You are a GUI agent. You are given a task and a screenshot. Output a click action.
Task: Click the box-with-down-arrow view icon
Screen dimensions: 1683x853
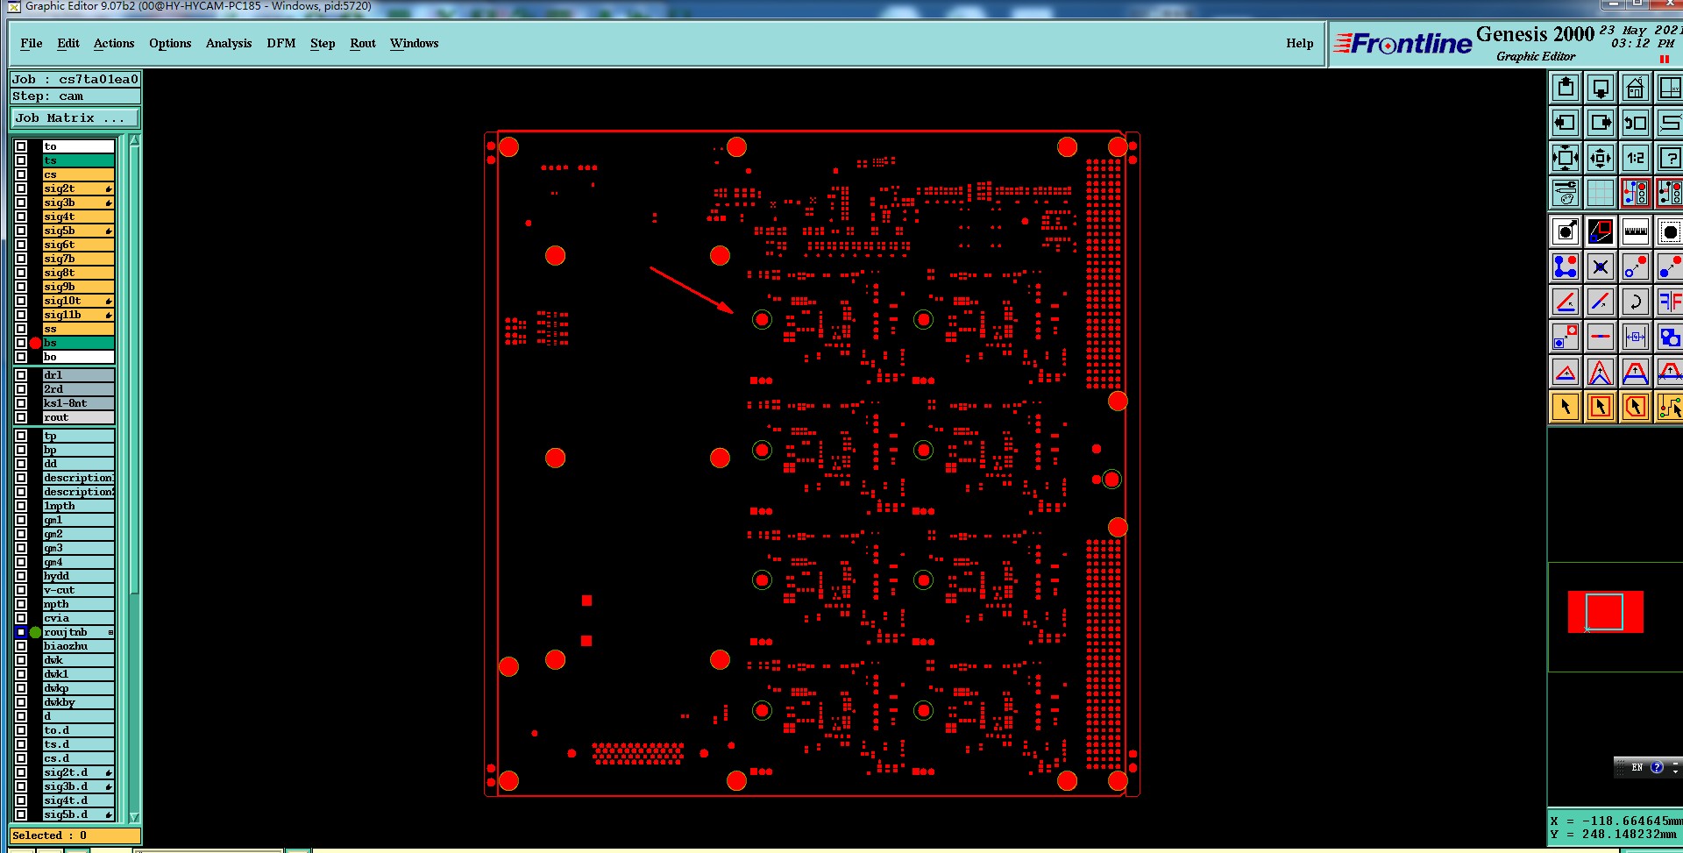pos(1601,88)
